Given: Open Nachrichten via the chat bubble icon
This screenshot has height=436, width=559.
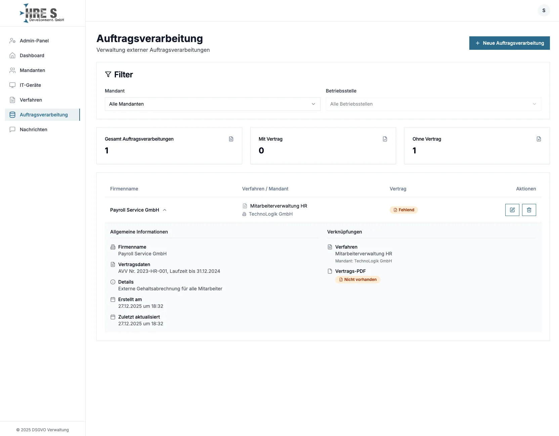Looking at the screenshot, I should [x=12, y=130].
